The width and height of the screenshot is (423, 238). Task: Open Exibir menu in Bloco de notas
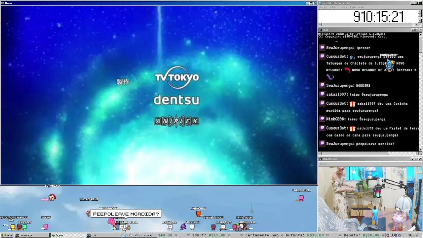pos(353,7)
